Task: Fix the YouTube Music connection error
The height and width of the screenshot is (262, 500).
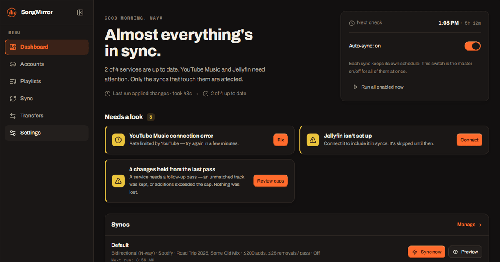Action: [x=281, y=140]
